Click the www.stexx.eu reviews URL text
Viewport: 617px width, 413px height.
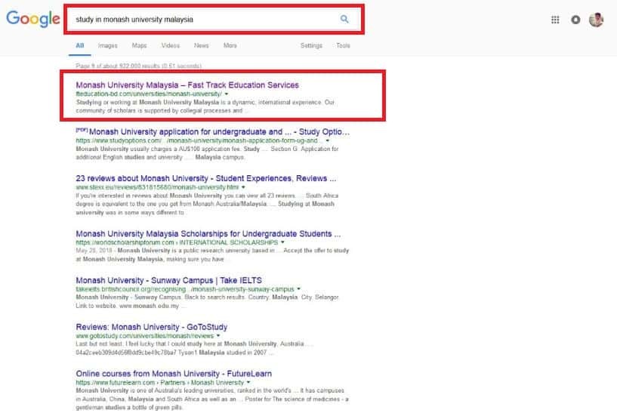(x=157, y=187)
